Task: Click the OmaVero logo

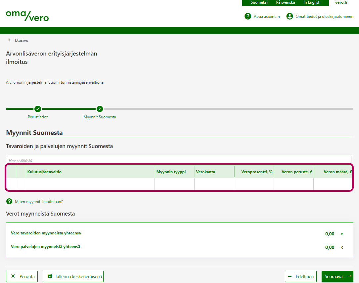Action: [27, 16]
